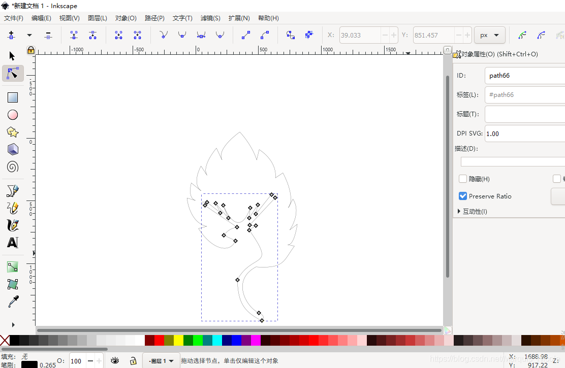Activate the Calligraphy tool
565x368 pixels.
[13, 225]
